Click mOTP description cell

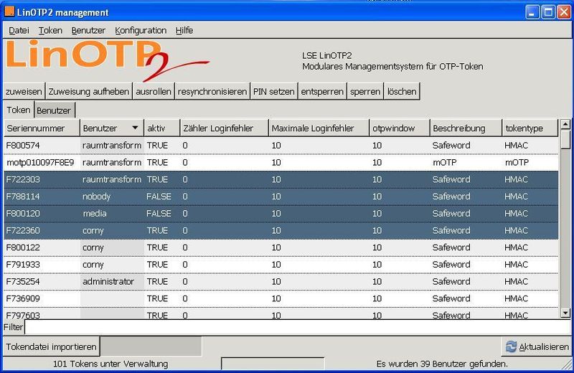(444, 163)
